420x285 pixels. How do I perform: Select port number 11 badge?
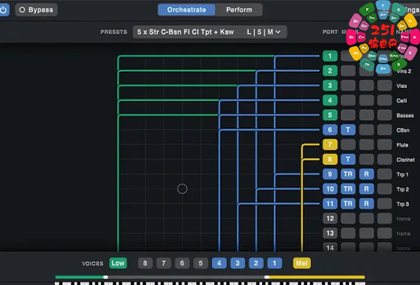(330, 203)
